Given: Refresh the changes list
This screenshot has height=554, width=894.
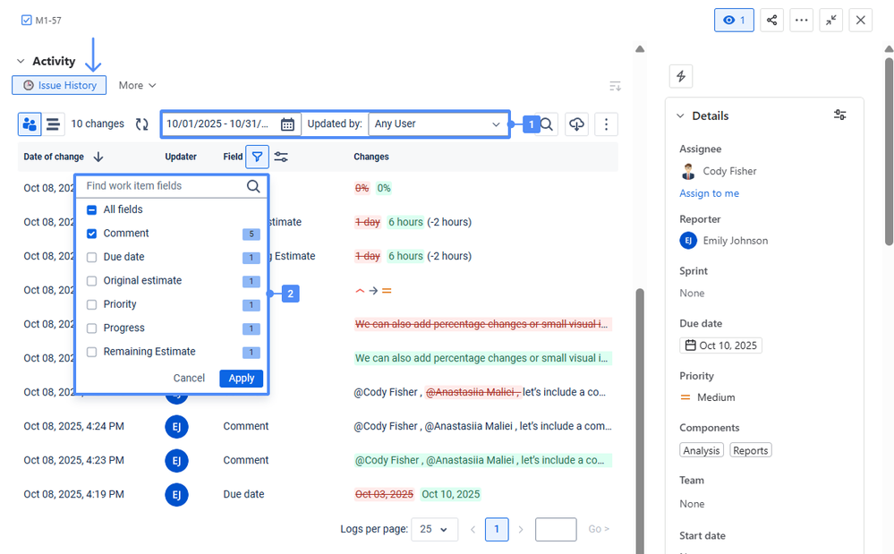Looking at the screenshot, I should click(141, 124).
